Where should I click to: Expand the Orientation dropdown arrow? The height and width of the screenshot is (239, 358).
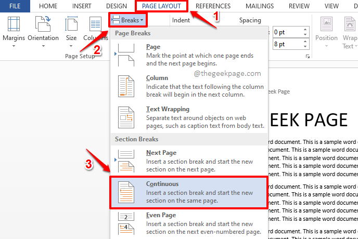[x=43, y=46]
